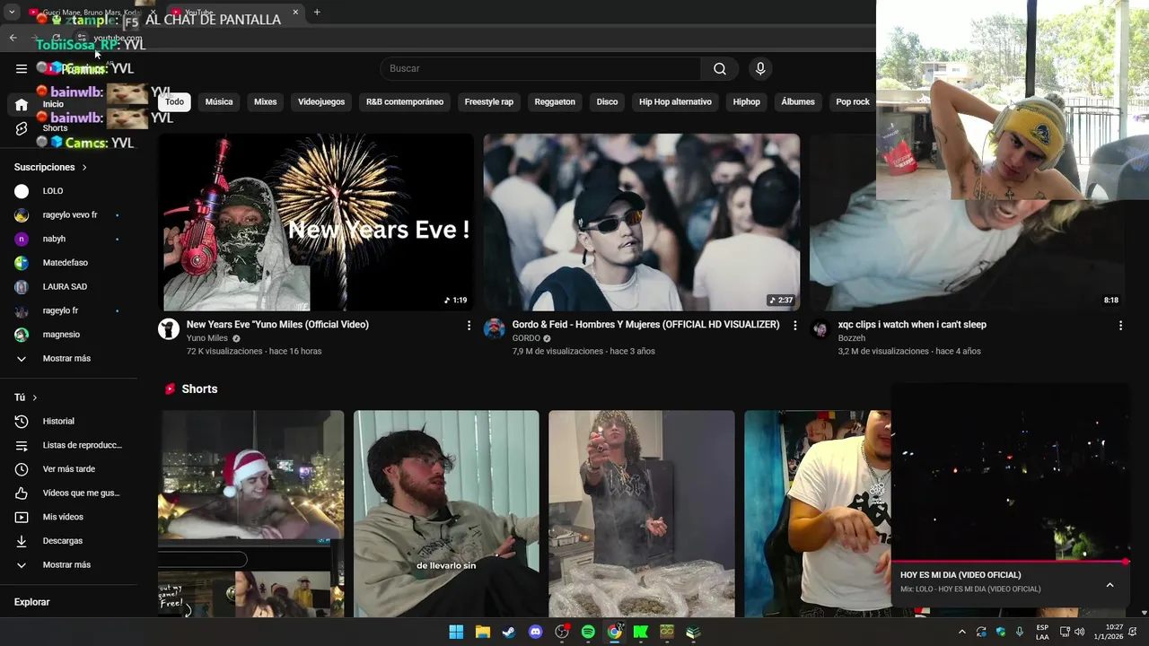Open Ver más tarde in the sidebar
The height and width of the screenshot is (646, 1149).
pos(68,469)
